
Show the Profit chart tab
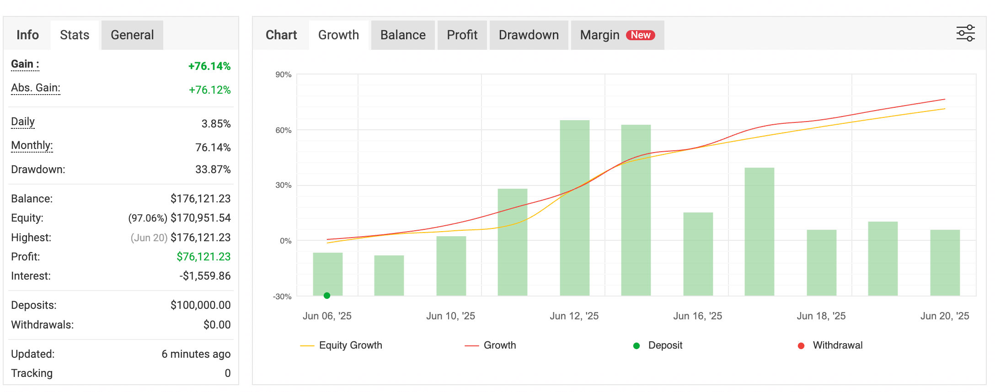(462, 35)
